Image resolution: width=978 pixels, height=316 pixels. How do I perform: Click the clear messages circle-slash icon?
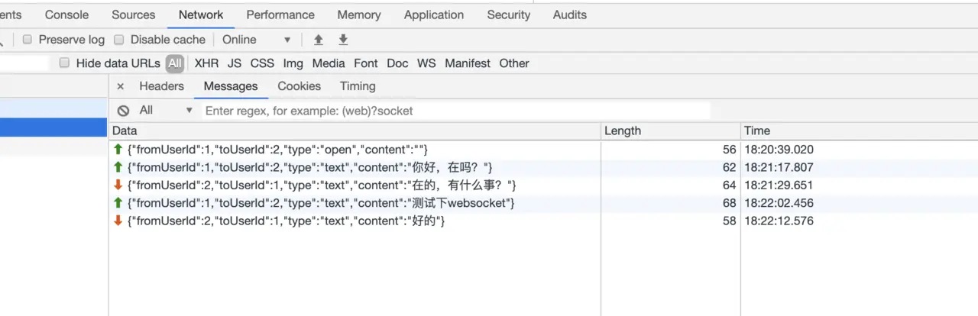point(123,111)
